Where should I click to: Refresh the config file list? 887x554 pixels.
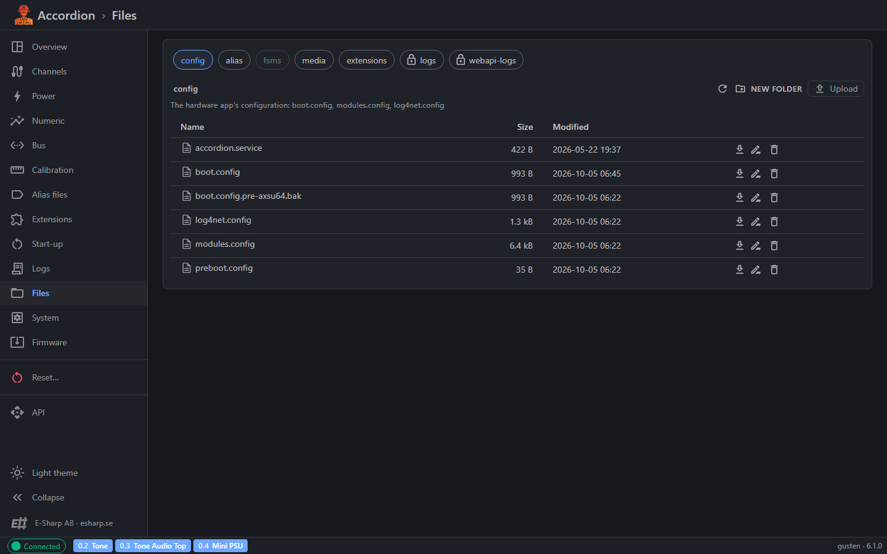(723, 89)
